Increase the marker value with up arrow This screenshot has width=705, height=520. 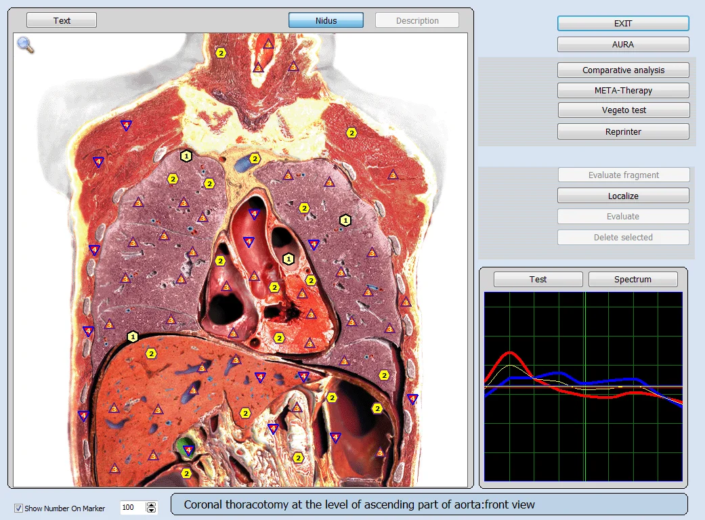[x=152, y=504]
